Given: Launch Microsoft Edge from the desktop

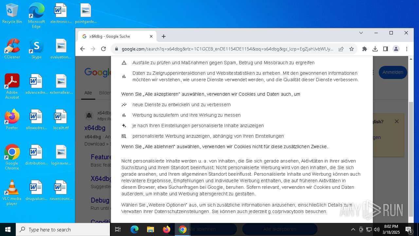Looking at the screenshot, I should click(36, 15).
